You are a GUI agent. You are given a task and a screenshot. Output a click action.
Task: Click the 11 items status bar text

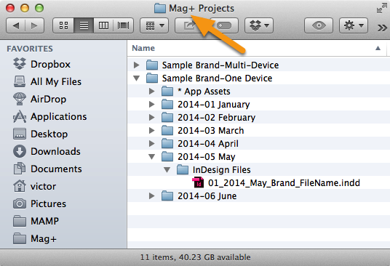click(x=195, y=257)
